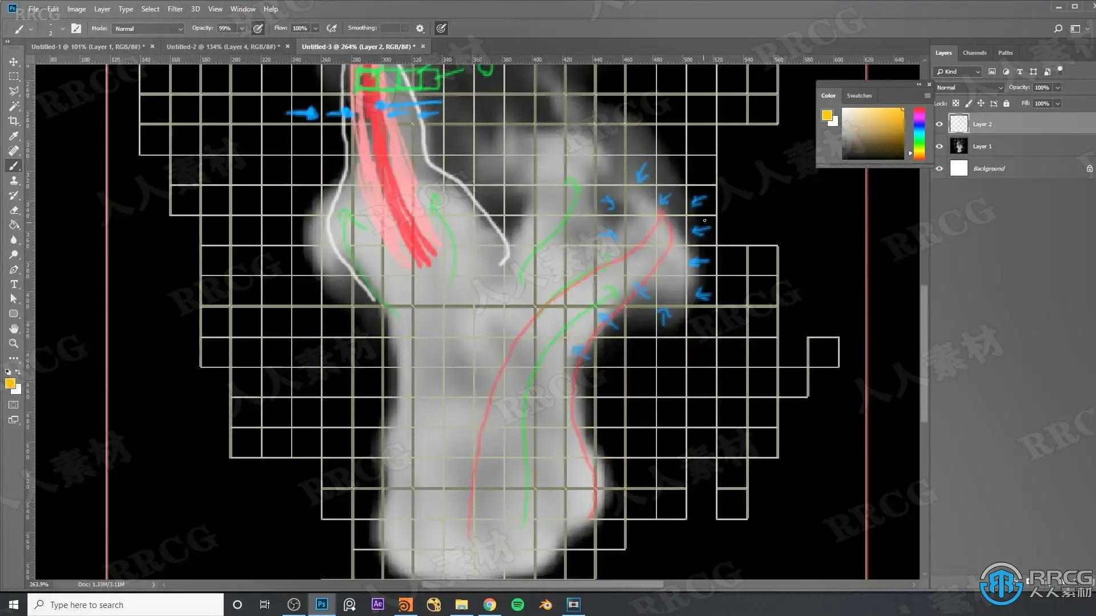This screenshot has width=1096, height=616.
Task: Select the Clone Stamp tool
Action: (x=14, y=180)
